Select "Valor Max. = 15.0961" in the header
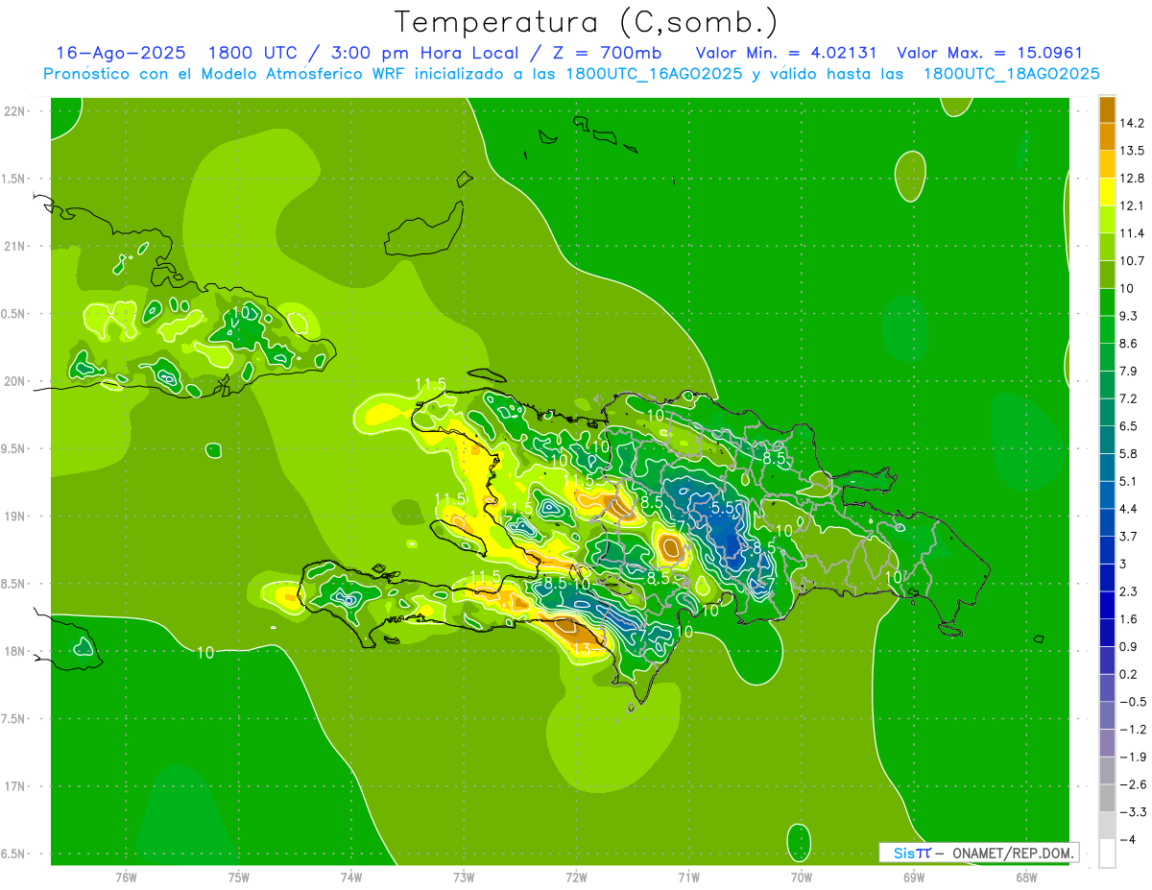Image resolution: width=1152 pixels, height=890 pixels. tap(989, 53)
